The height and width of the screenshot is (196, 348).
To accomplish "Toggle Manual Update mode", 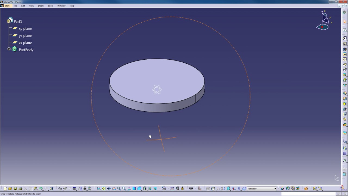I will (x=213, y=188).
